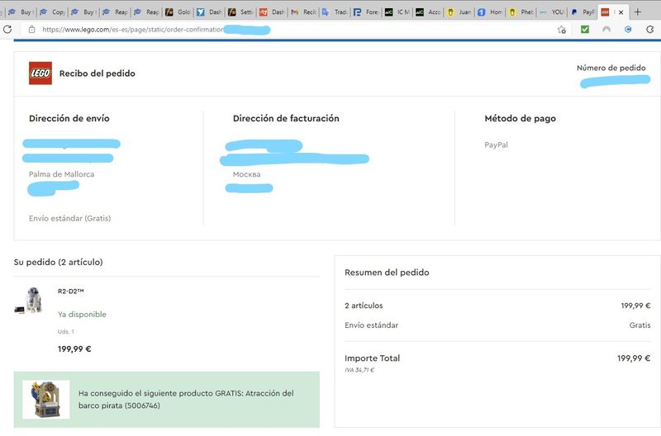Reload the page with the refresh icon
Screen dimensions: 661x436
click(7, 30)
